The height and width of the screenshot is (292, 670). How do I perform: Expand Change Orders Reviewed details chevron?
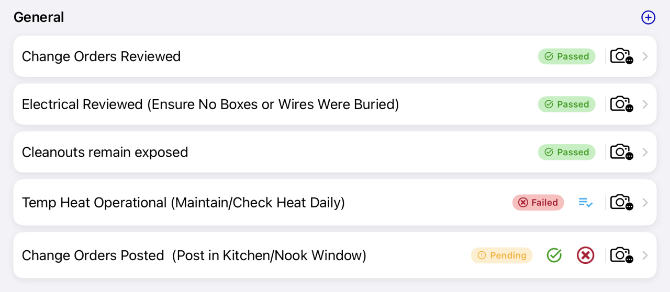(645, 56)
